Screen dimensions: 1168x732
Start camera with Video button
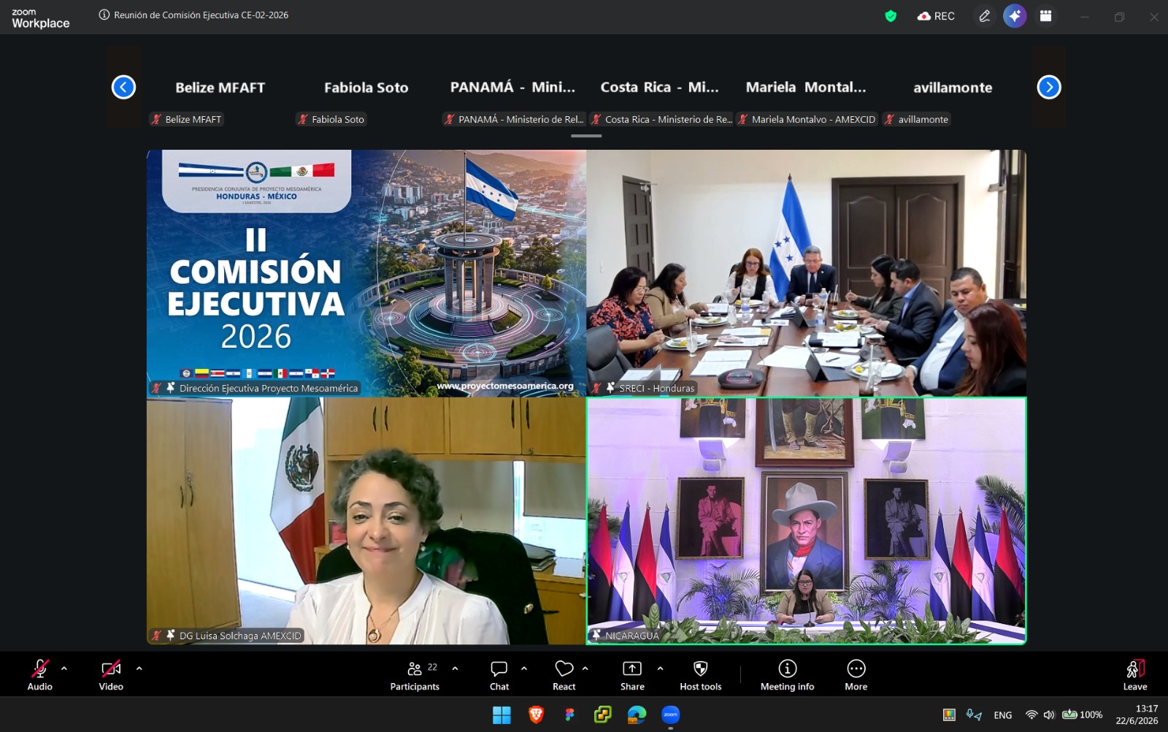click(x=111, y=675)
